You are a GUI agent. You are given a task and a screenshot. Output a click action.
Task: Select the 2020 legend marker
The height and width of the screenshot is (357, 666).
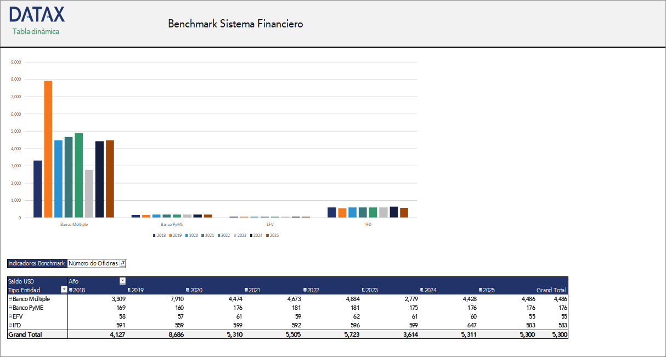[187, 235]
